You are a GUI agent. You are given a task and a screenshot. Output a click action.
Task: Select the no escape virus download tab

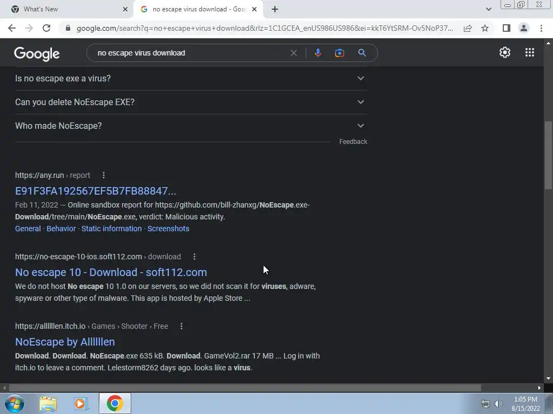pos(198,9)
